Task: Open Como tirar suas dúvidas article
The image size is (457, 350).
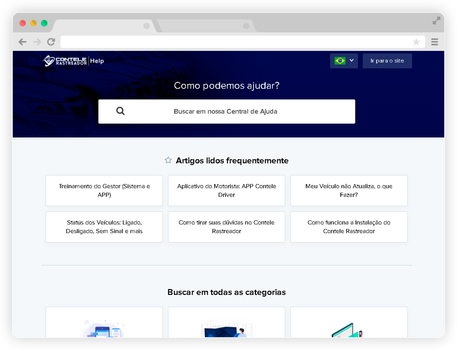Action: coord(226,227)
